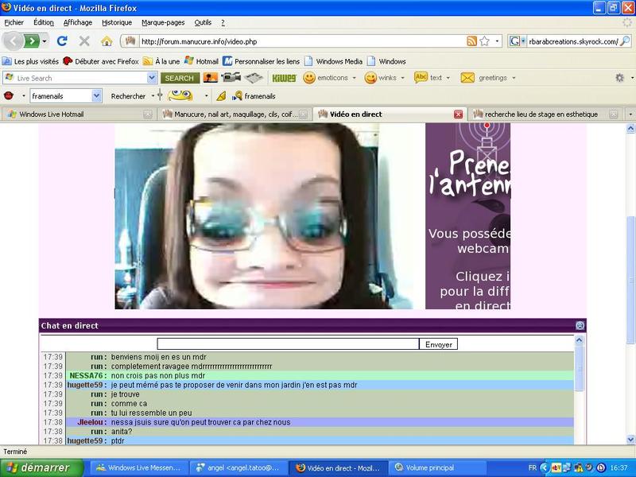636x477 pixels.
Task: Open the Marque-pages menu
Action: [x=163, y=22]
